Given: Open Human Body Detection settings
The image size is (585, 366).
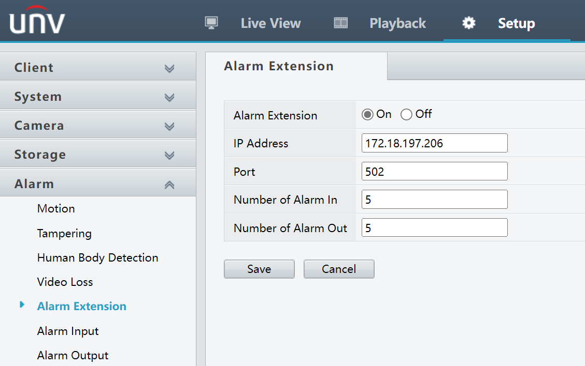Looking at the screenshot, I should pyautogui.click(x=97, y=257).
